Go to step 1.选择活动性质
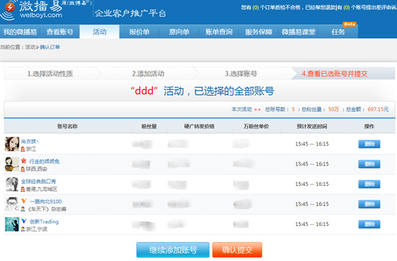 50,74
